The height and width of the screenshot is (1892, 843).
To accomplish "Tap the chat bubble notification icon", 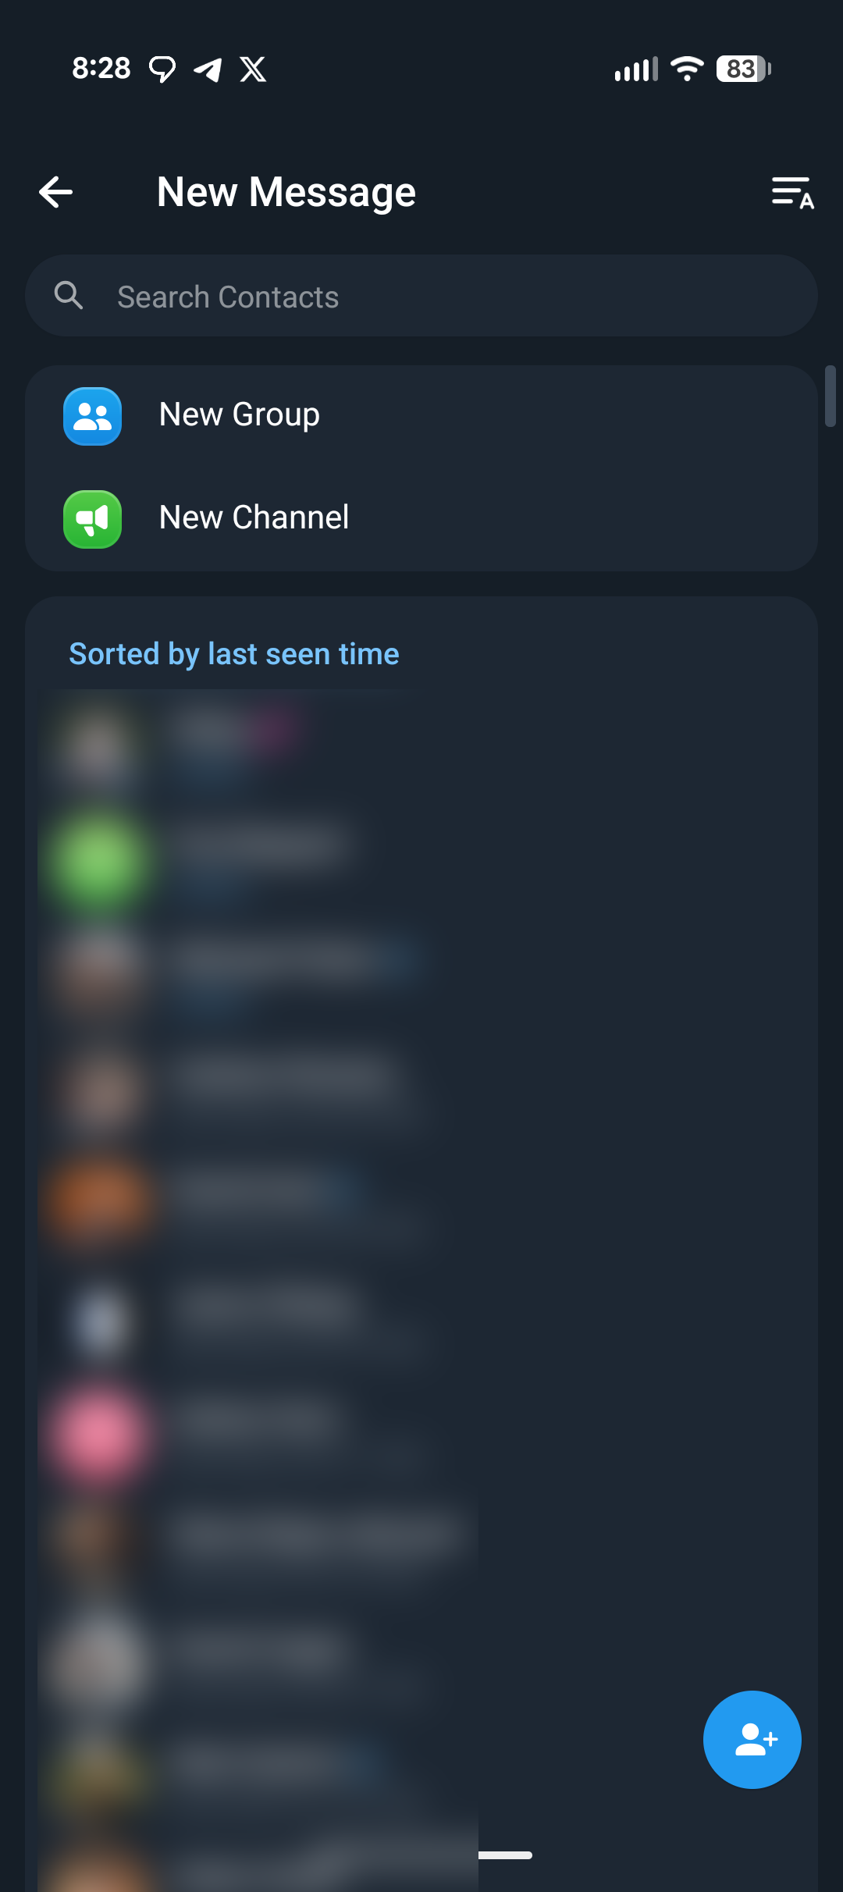I will click(x=162, y=69).
